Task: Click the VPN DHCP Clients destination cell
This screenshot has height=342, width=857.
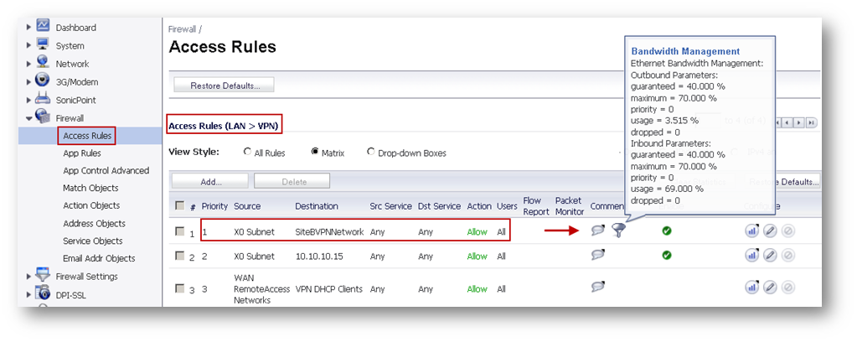Action: [328, 289]
